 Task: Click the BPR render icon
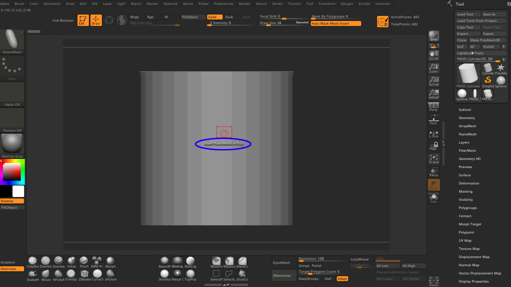pyautogui.click(x=433, y=36)
